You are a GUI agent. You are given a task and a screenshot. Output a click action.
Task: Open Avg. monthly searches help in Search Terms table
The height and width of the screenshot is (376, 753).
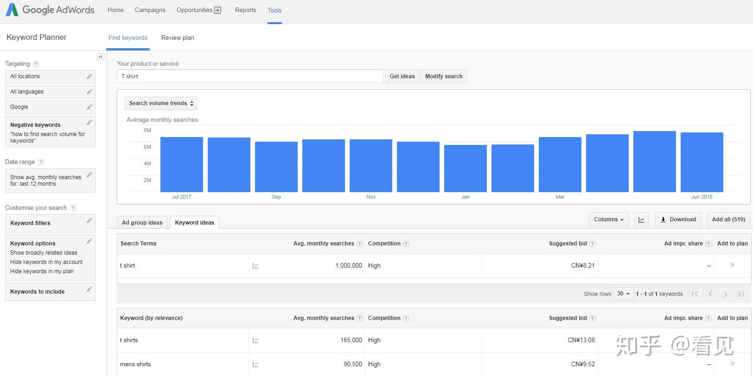[359, 244]
